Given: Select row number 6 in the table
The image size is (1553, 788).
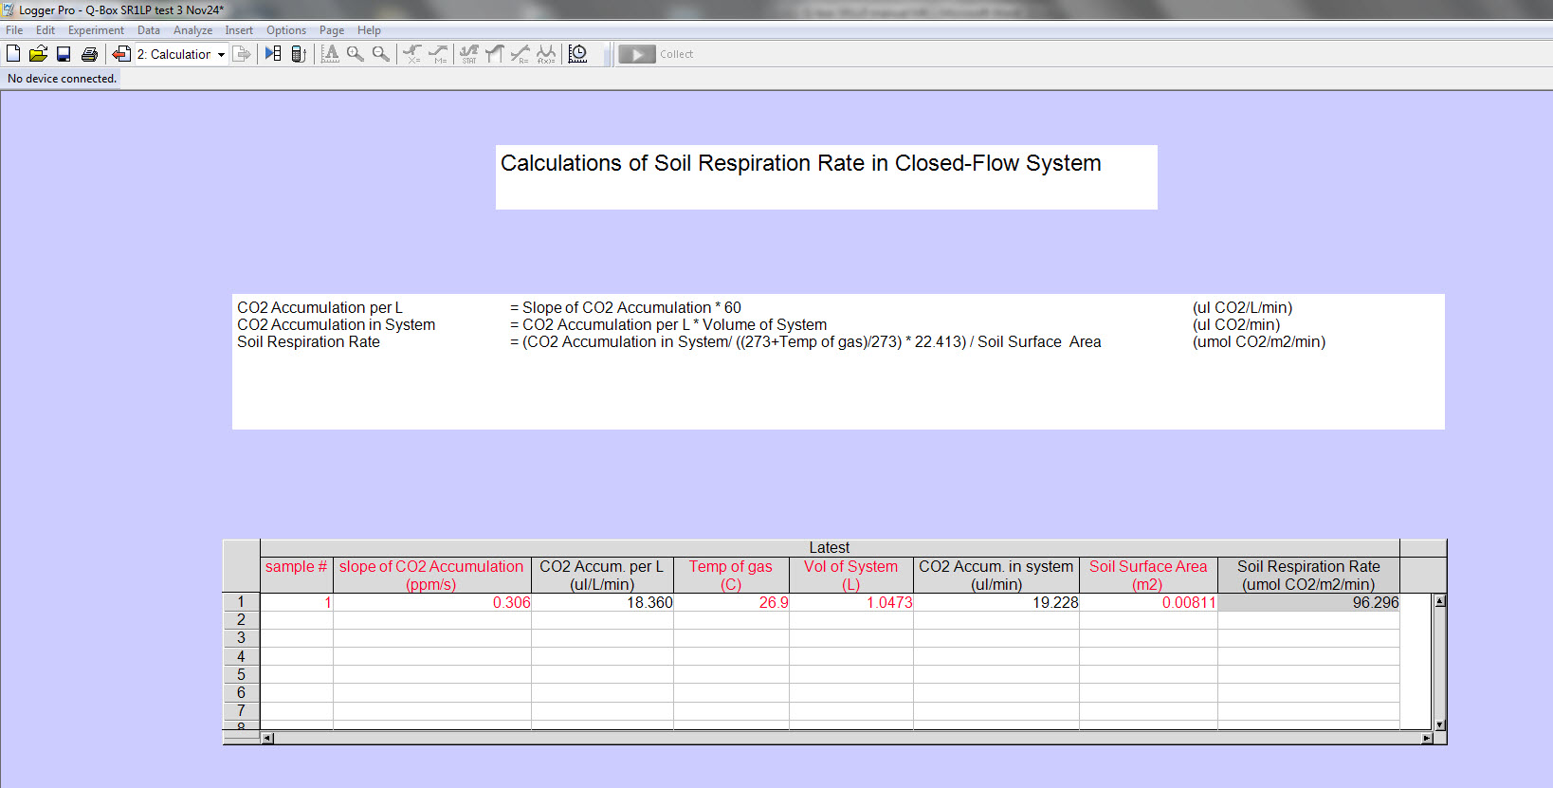Looking at the screenshot, I should 241,692.
